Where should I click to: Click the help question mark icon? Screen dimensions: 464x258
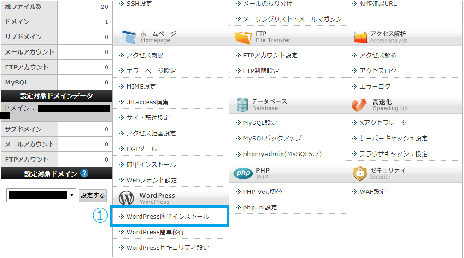(x=84, y=173)
